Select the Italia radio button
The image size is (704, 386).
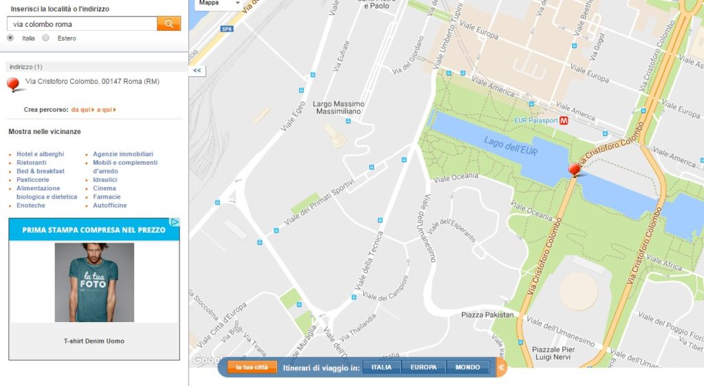(x=10, y=38)
